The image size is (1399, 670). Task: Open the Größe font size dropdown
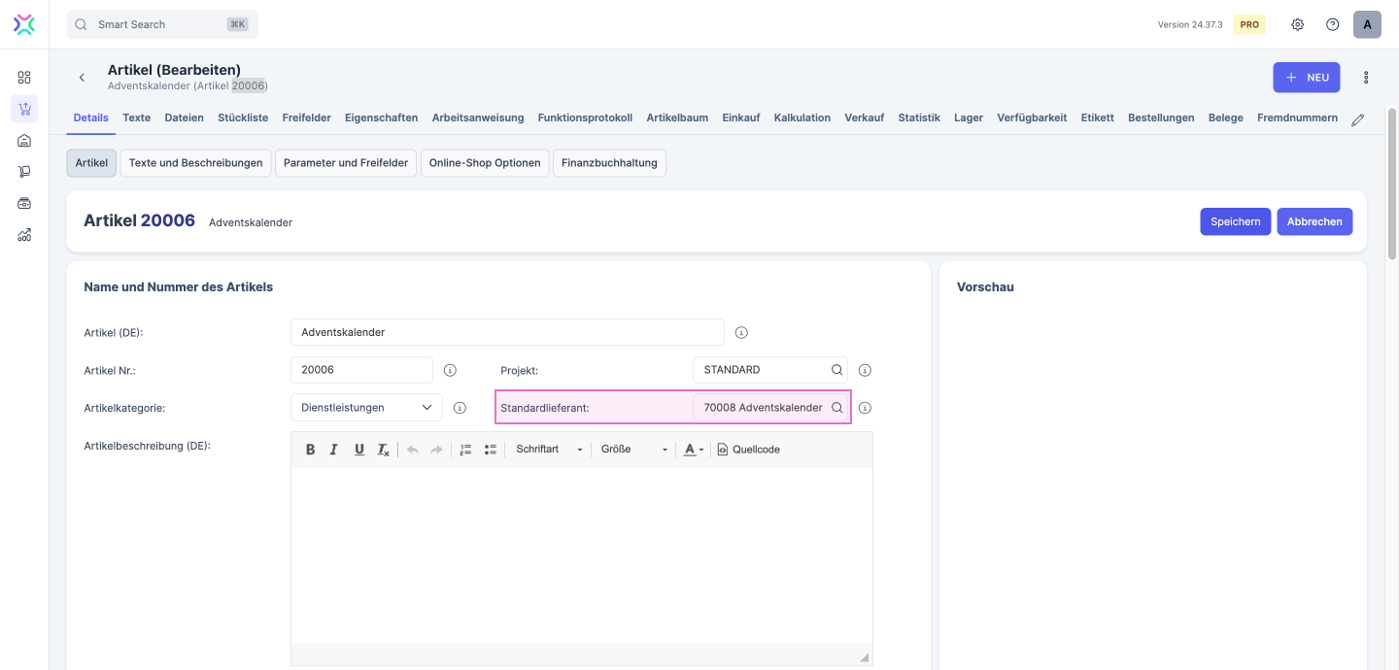[634, 450]
